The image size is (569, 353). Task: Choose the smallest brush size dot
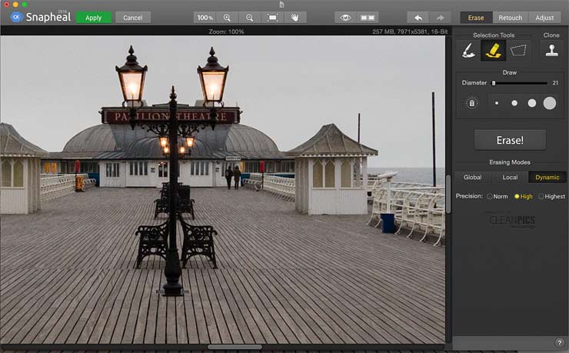[497, 103]
